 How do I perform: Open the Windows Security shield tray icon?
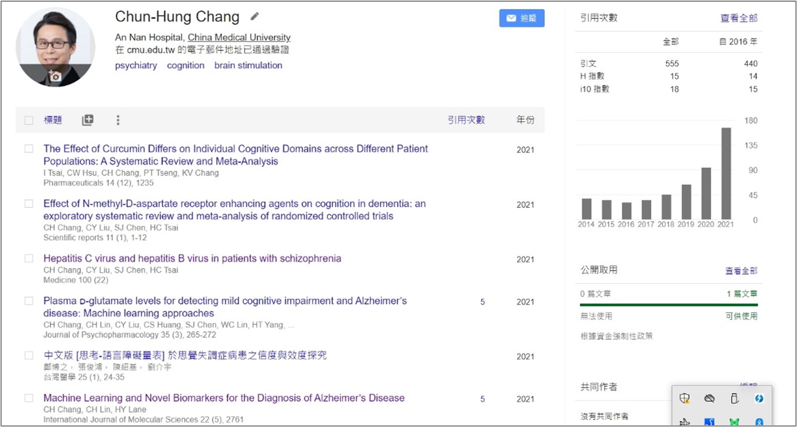coord(685,398)
